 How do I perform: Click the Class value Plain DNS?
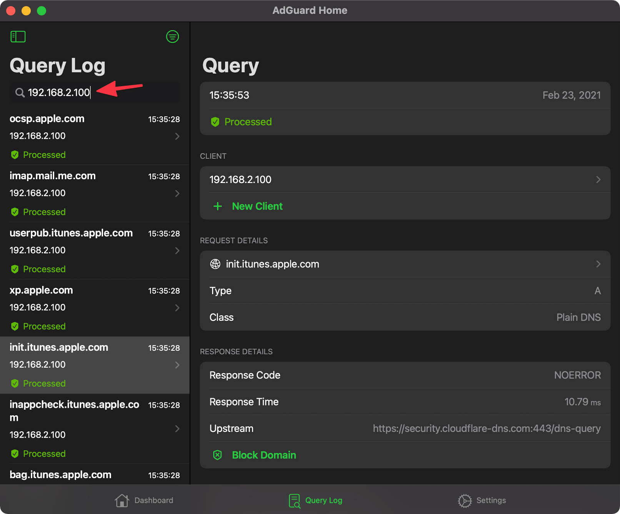point(578,317)
